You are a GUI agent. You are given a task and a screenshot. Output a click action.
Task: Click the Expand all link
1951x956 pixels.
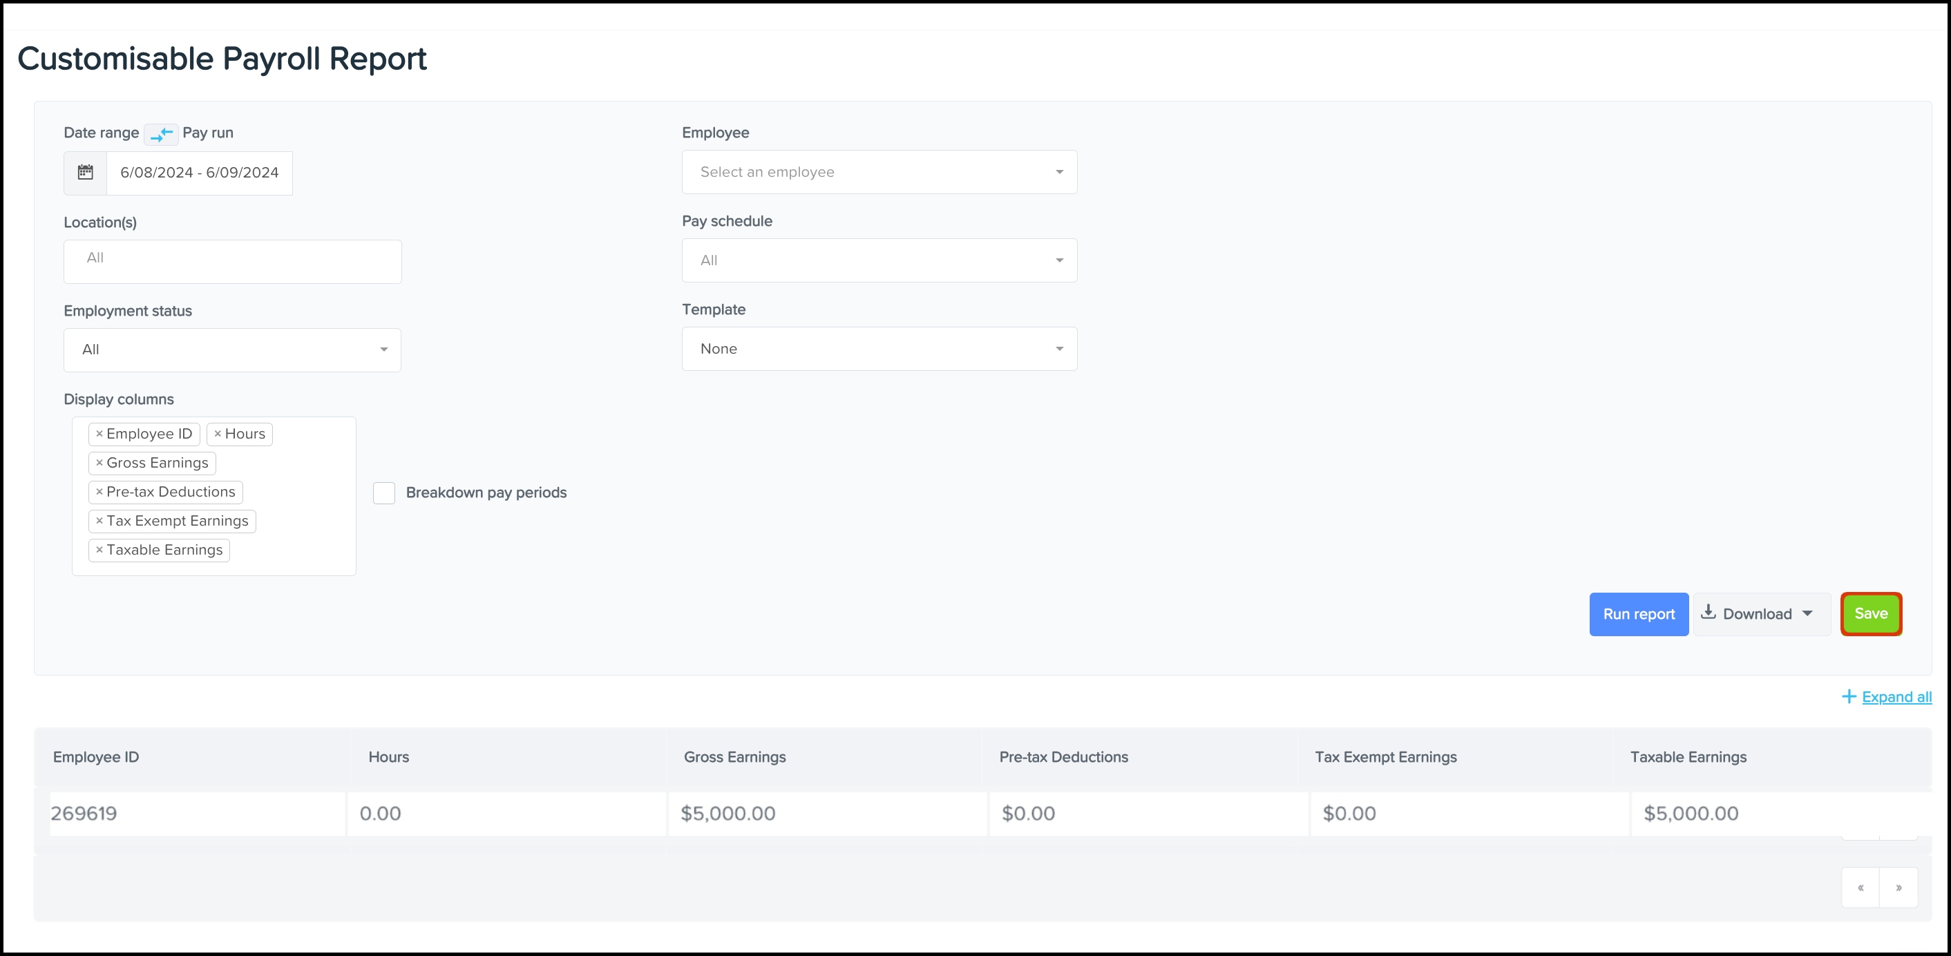click(x=1896, y=697)
